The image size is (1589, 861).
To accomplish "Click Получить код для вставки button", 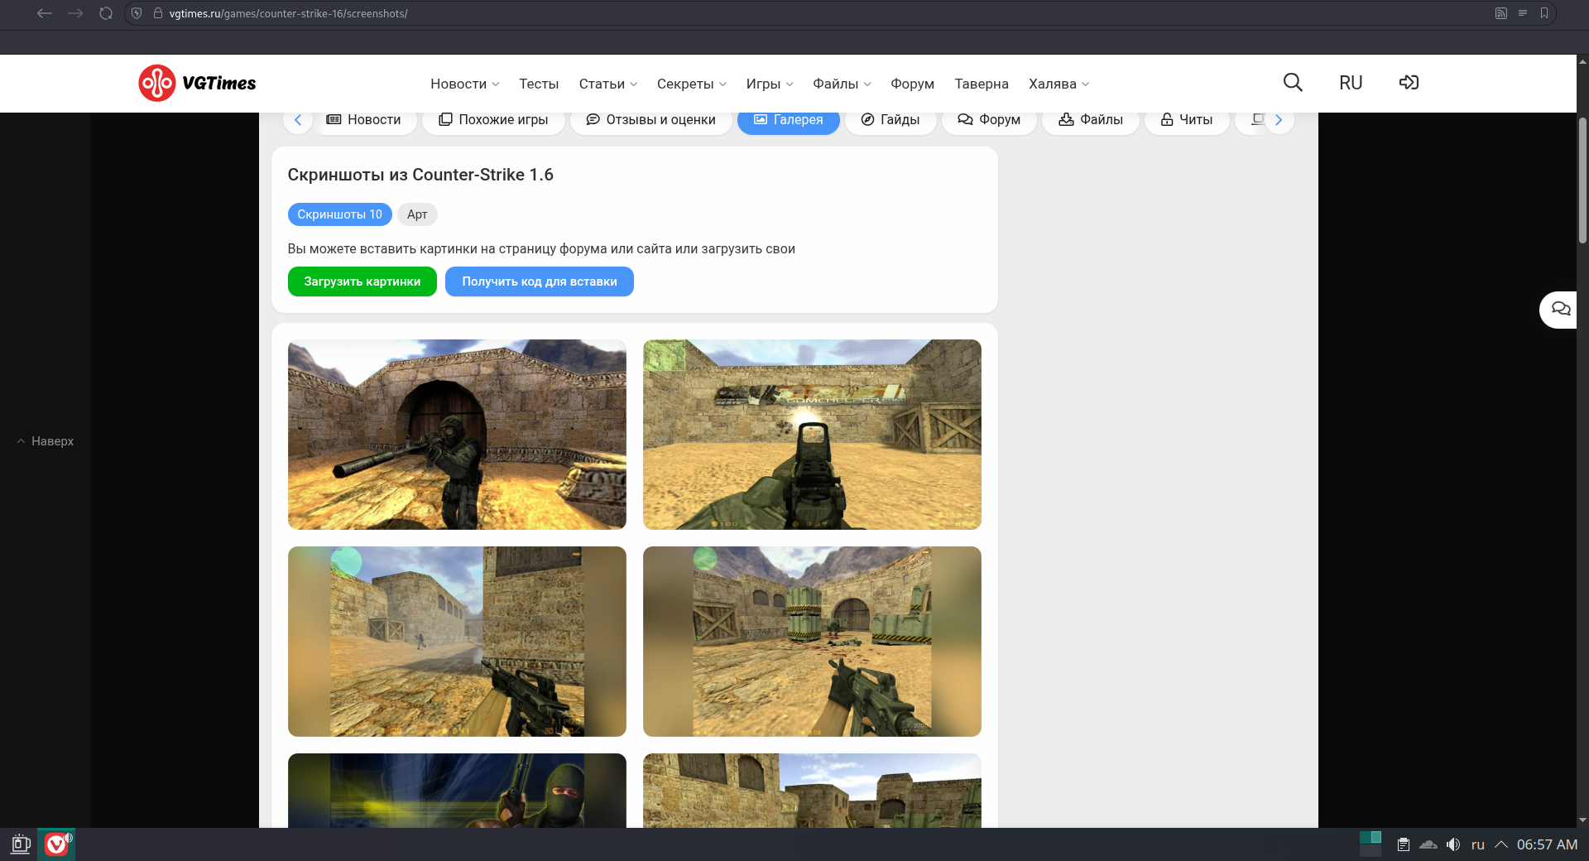I will pyautogui.click(x=540, y=281).
